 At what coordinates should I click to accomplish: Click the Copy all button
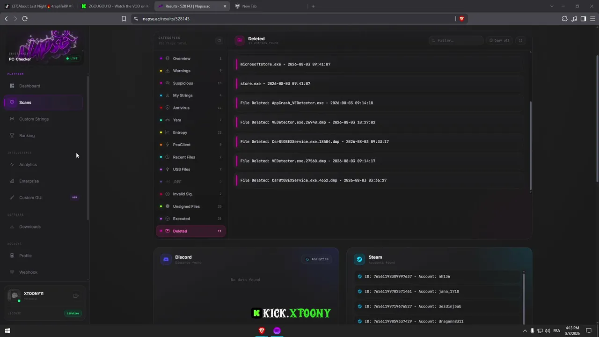click(x=499, y=41)
